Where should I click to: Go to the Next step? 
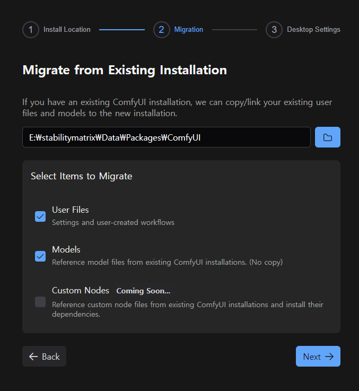[318, 356]
